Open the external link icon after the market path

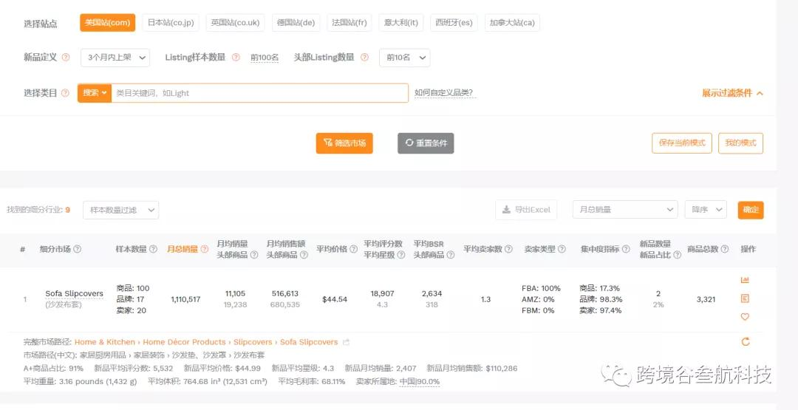click(x=347, y=342)
